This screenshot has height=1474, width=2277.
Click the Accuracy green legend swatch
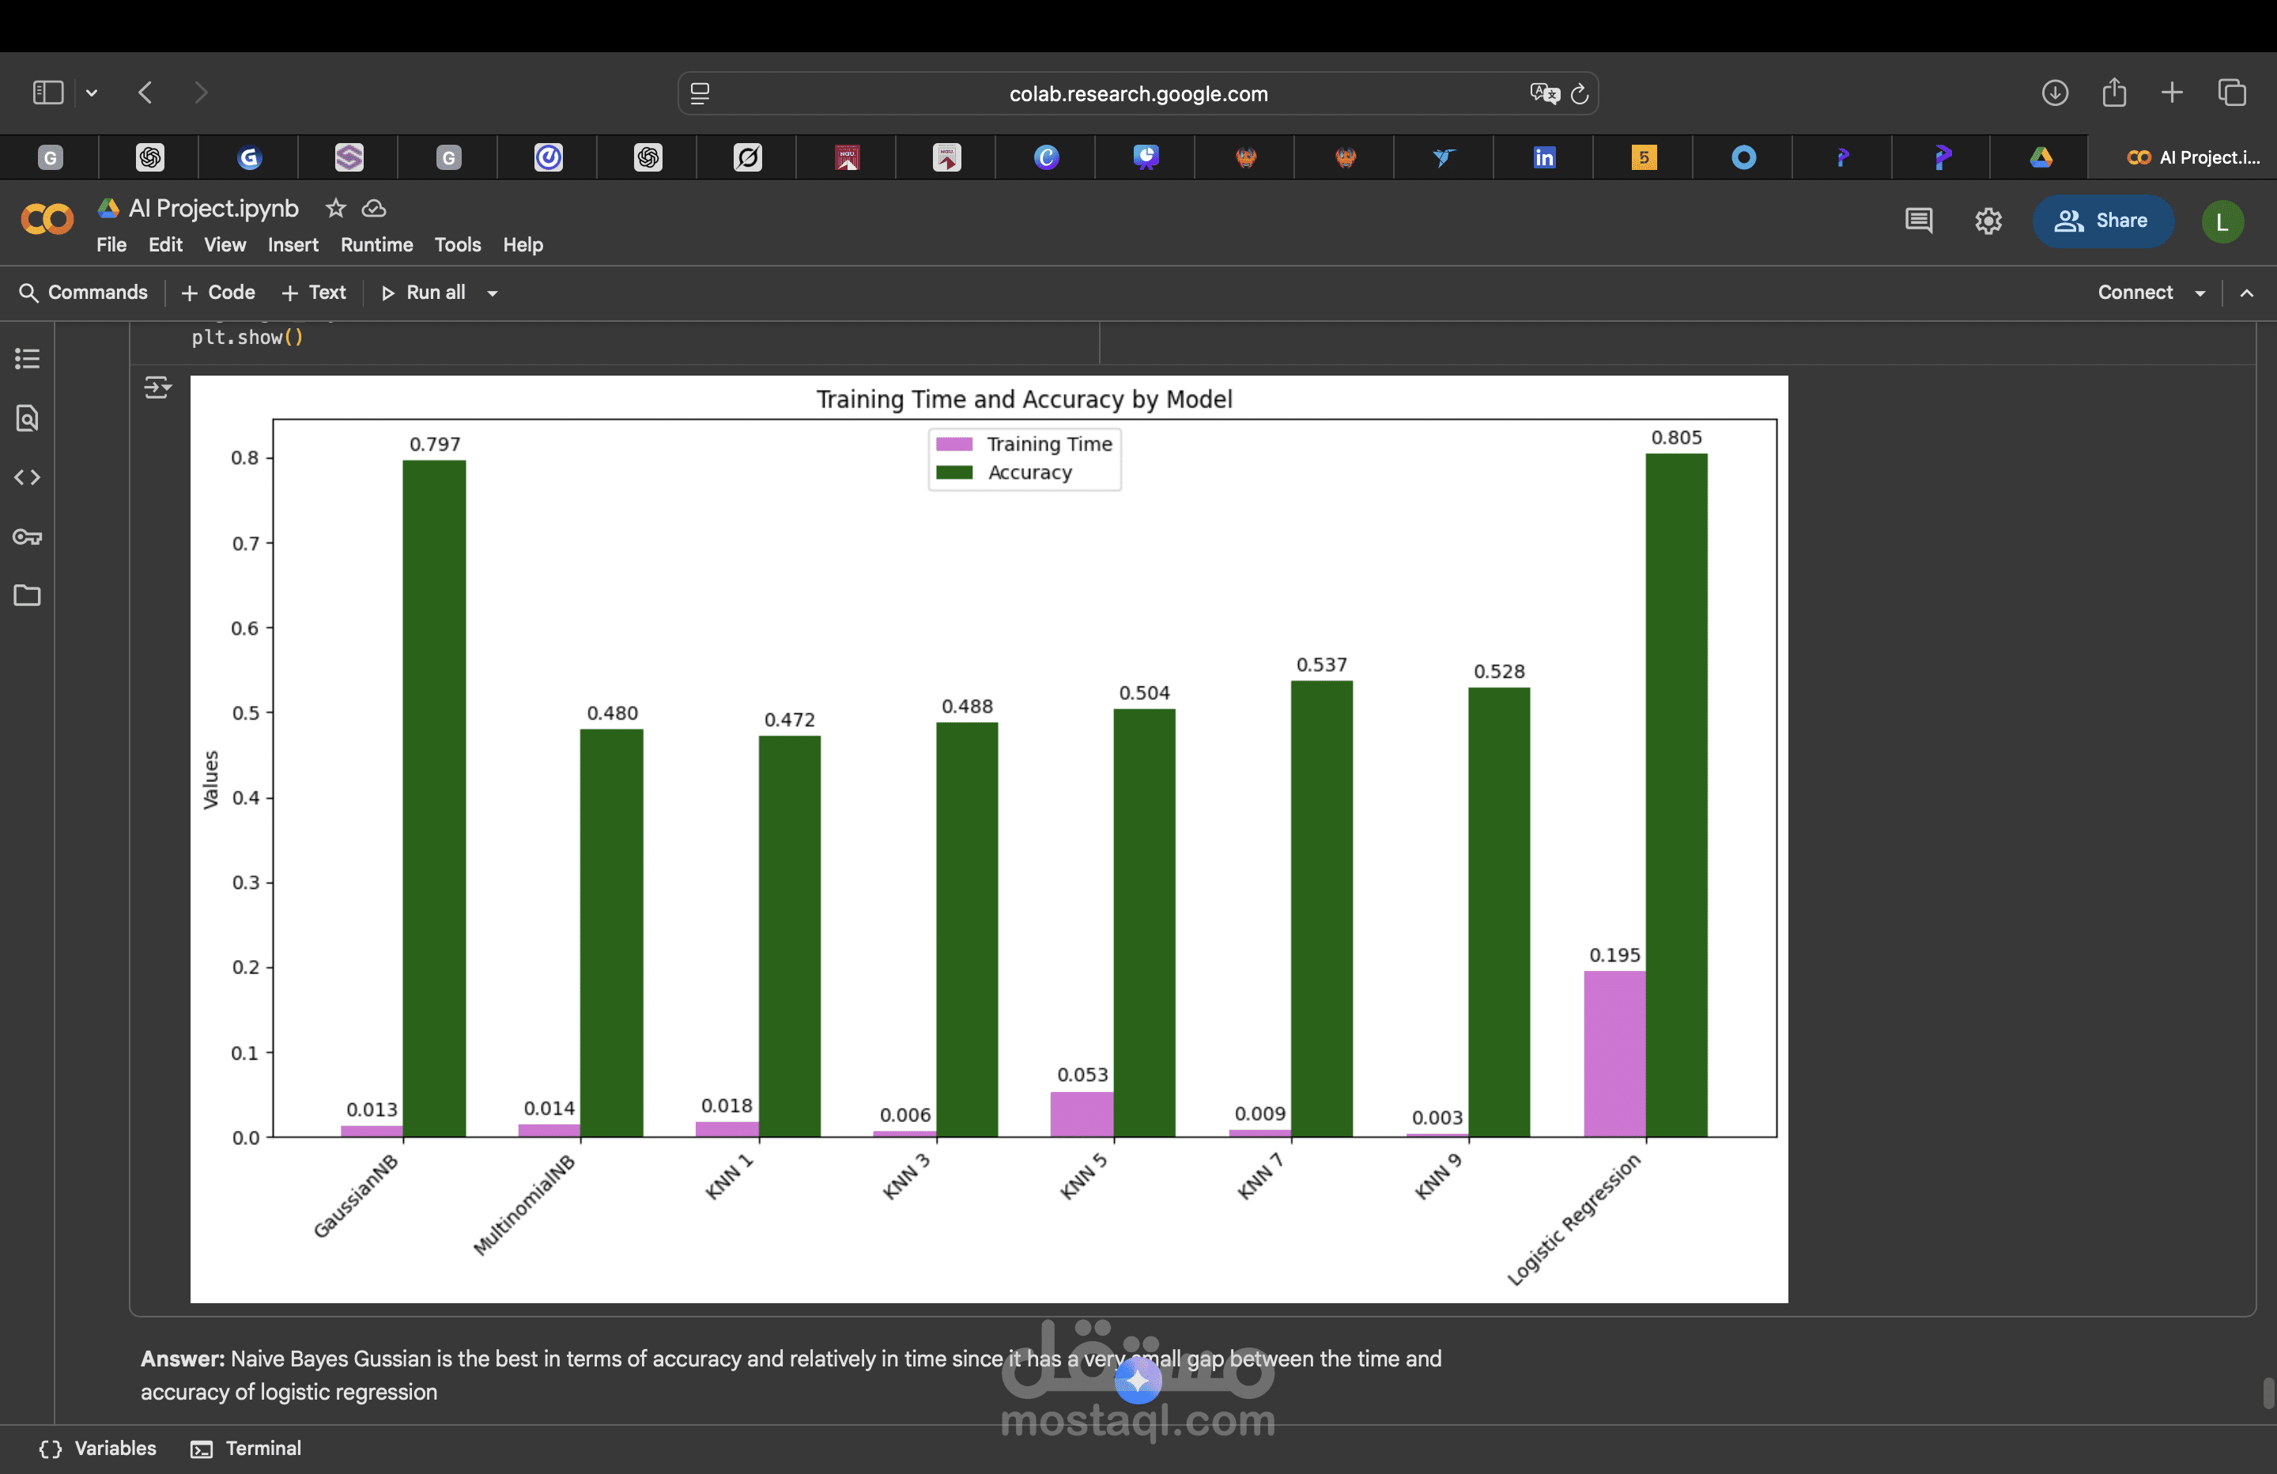coord(953,473)
